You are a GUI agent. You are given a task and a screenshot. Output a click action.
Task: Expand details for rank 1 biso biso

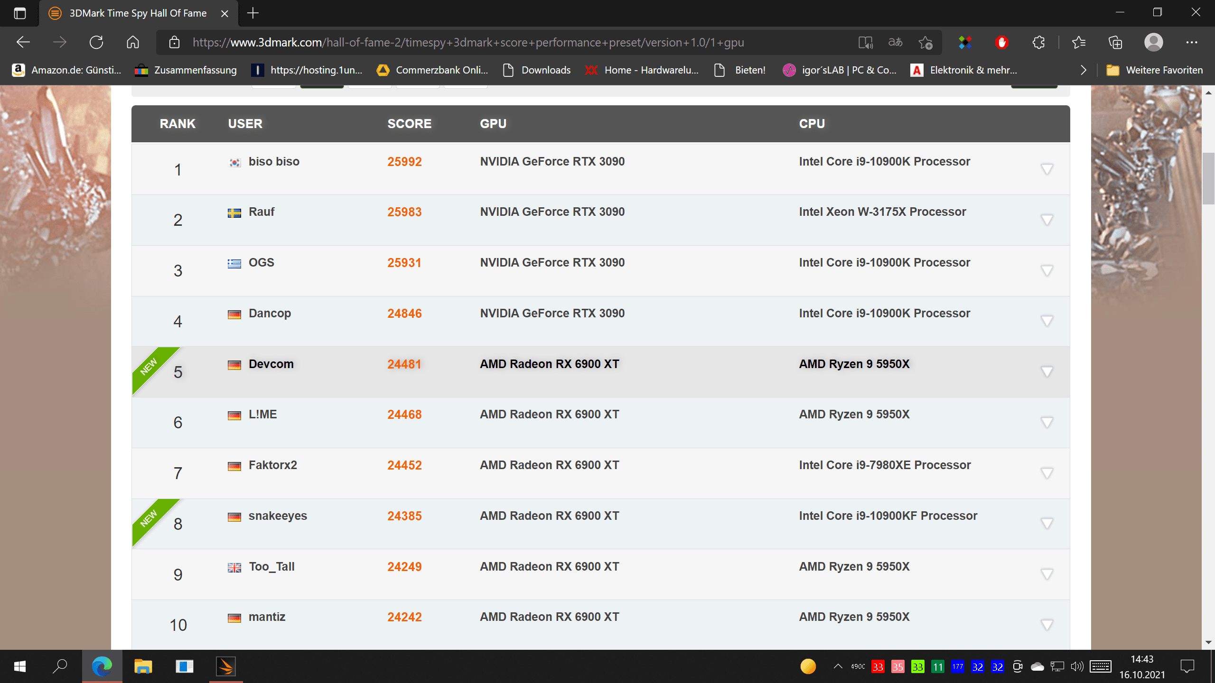coord(1047,169)
